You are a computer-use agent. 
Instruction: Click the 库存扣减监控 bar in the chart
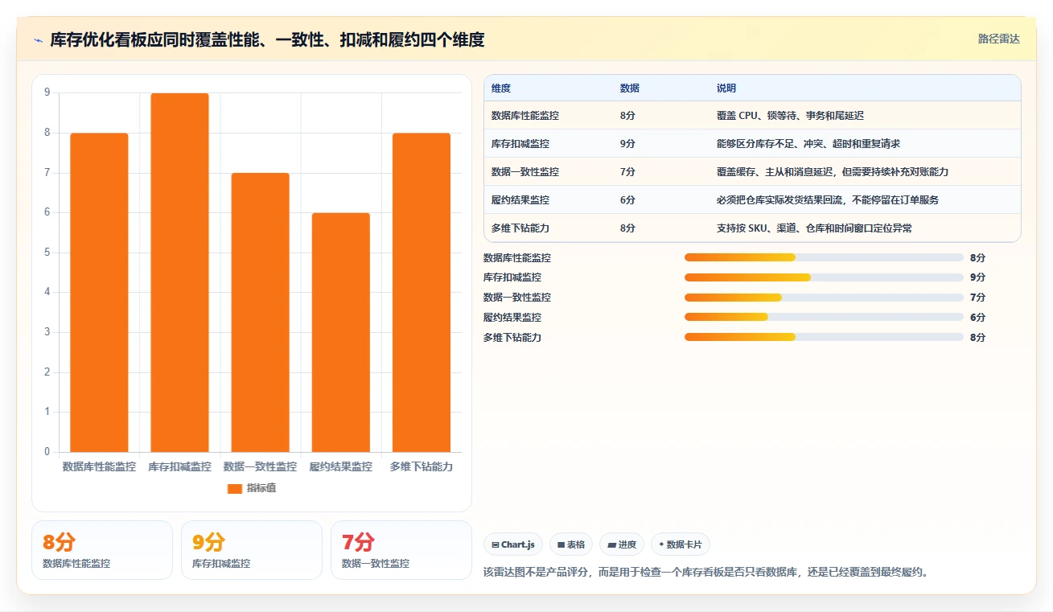coord(179,273)
